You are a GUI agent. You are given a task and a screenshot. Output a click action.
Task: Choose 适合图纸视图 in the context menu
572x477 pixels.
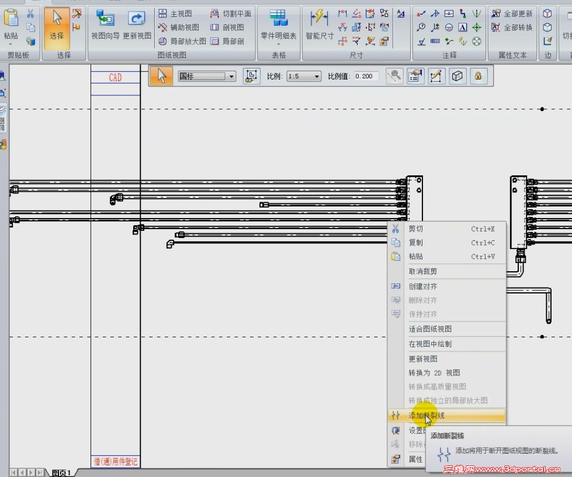click(x=447, y=329)
